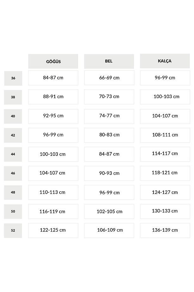The image size is (194, 292).
Task: Select the size 36 row label
Action: [x=13, y=78]
